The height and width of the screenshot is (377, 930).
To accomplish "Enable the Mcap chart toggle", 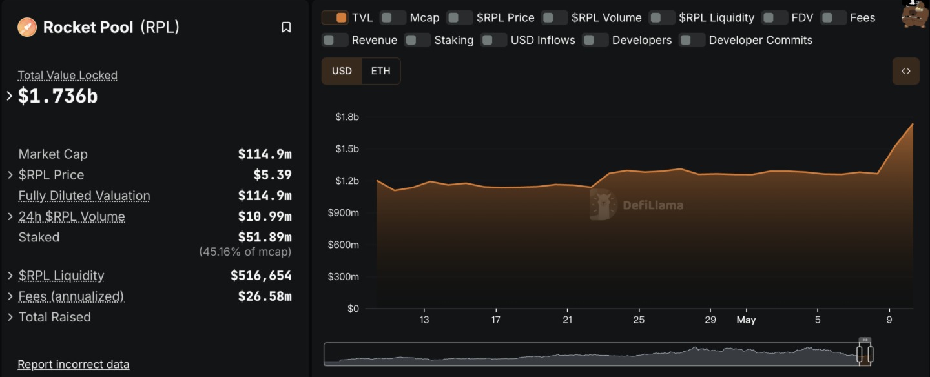I will tap(393, 17).
